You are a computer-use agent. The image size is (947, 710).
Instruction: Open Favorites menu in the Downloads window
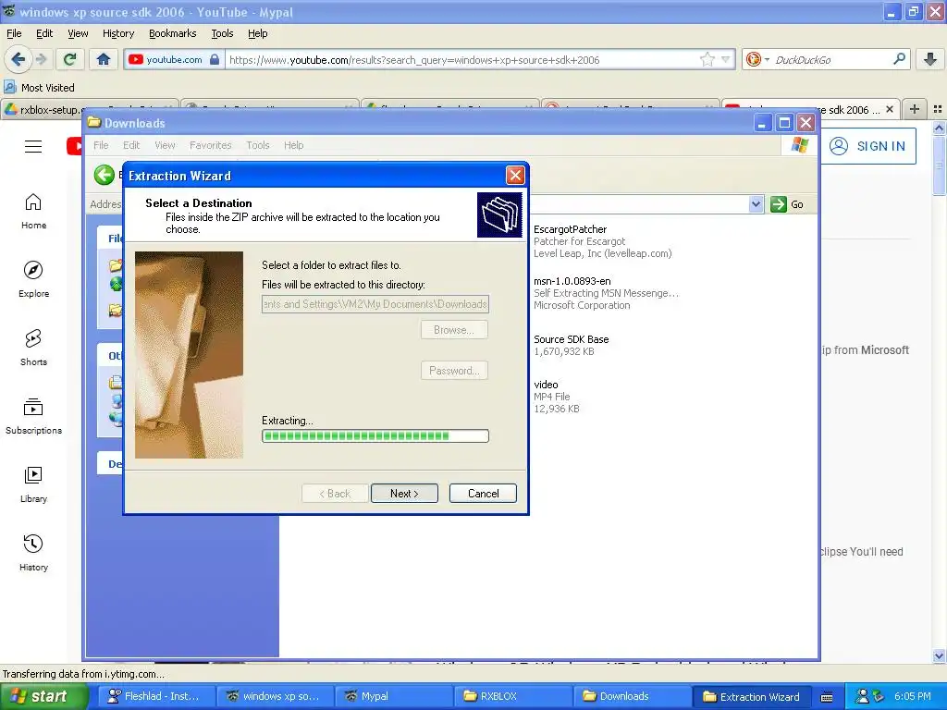click(x=210, y=145)
